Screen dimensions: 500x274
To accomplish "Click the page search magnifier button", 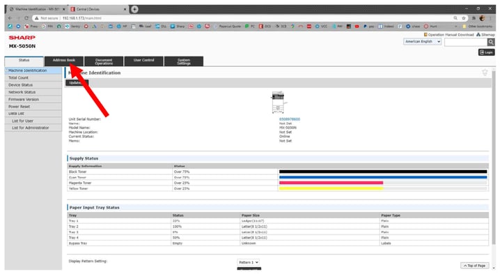I will (491, 42).
